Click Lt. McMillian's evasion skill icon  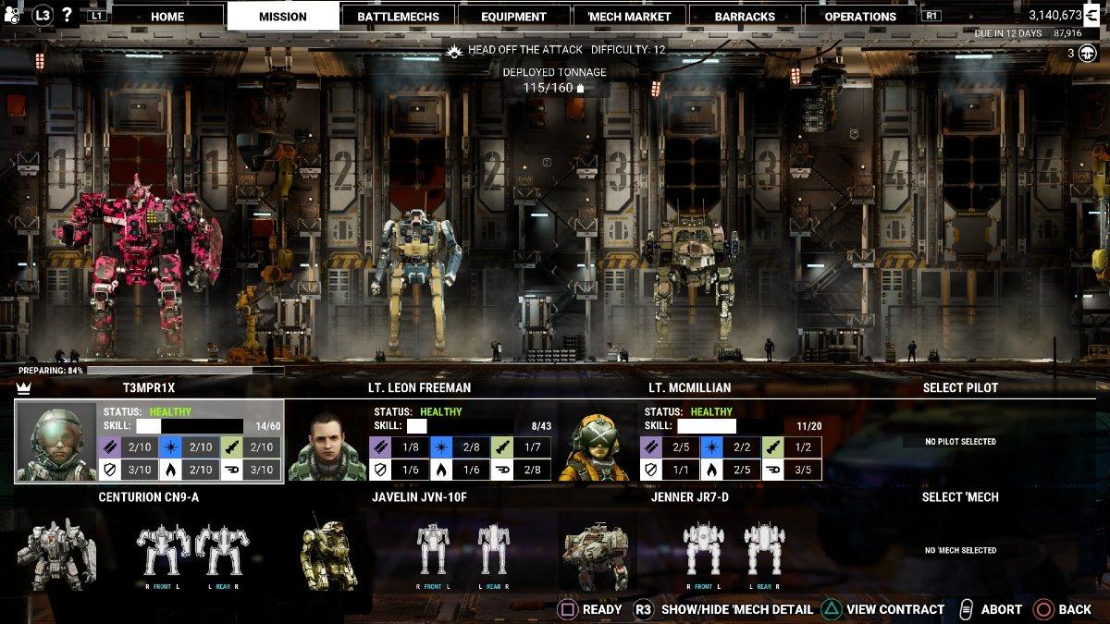772,471
